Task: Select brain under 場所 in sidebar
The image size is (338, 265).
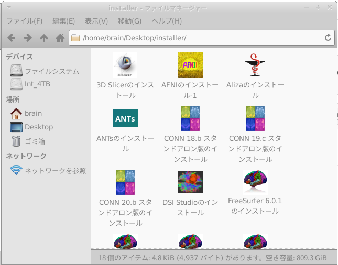Action: click(33, 113)
